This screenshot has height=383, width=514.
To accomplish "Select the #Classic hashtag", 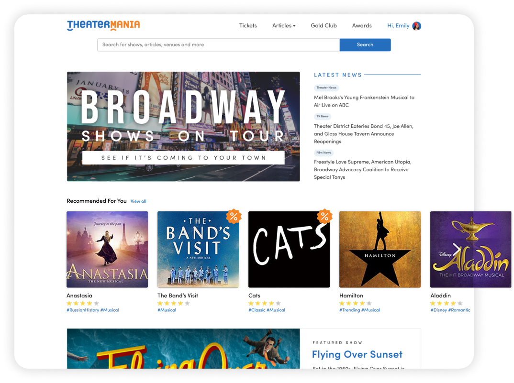I will click(257, 310).
